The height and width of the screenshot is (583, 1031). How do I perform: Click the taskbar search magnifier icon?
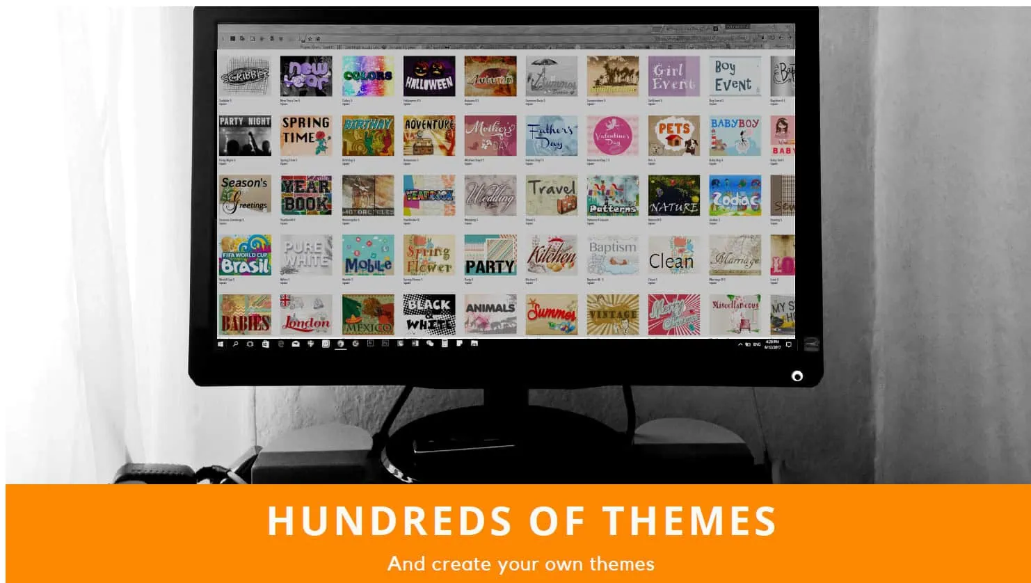[x=235, y=344]
